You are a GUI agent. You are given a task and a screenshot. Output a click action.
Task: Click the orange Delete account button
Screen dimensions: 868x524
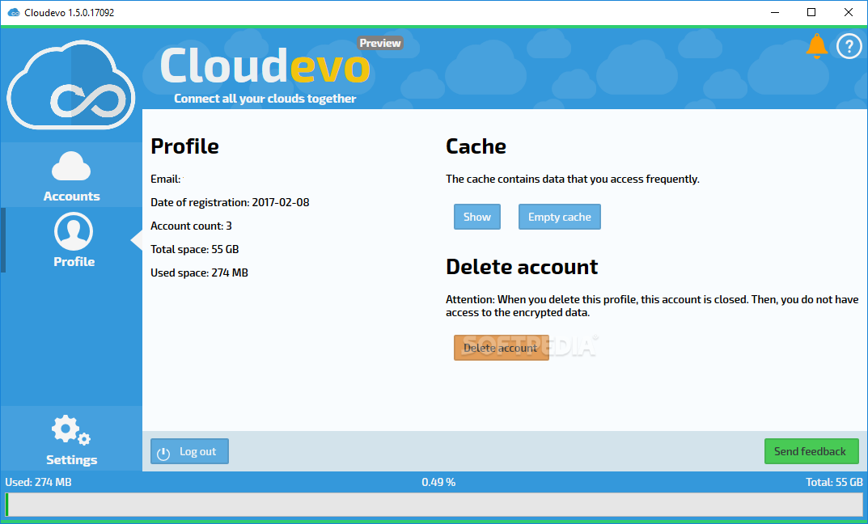click(x=501, y=348)
